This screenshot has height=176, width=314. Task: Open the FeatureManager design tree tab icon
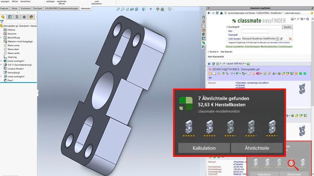3,17
